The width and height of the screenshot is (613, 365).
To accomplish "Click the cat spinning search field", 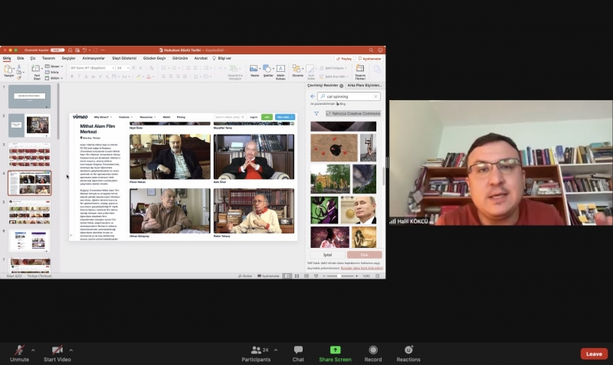I will pos(347,96).
